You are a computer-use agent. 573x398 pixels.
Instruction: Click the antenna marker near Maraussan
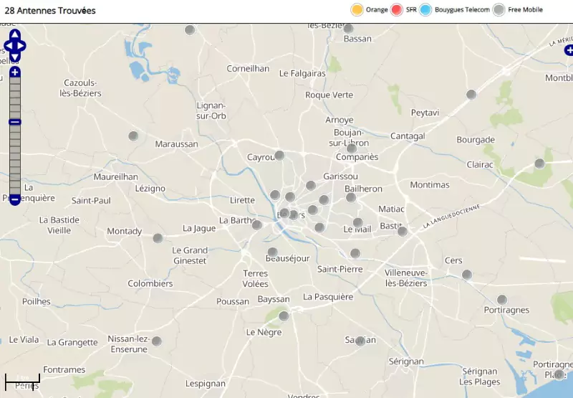[133, 136]
